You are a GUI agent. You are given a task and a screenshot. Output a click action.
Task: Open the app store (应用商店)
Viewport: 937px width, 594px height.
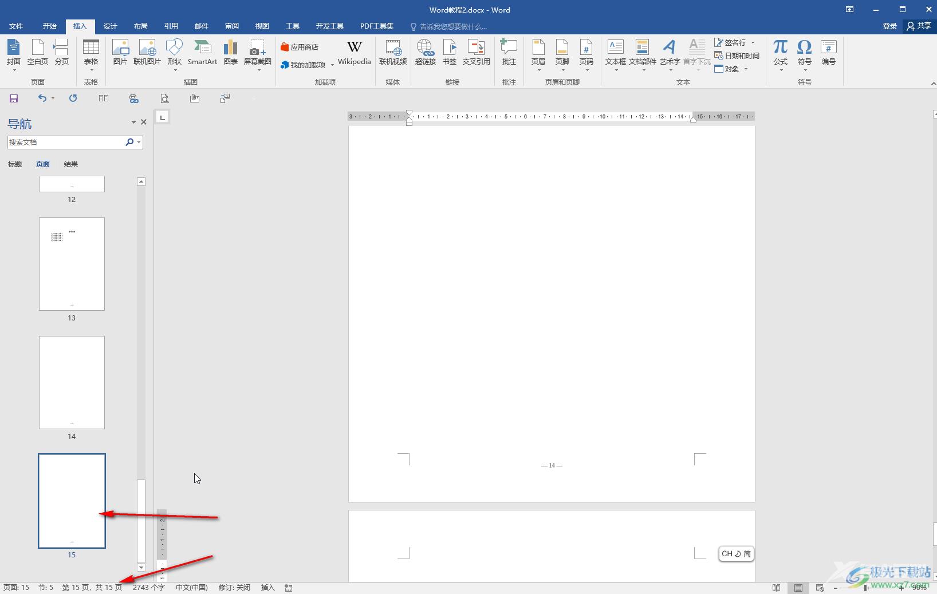[300, 47]
